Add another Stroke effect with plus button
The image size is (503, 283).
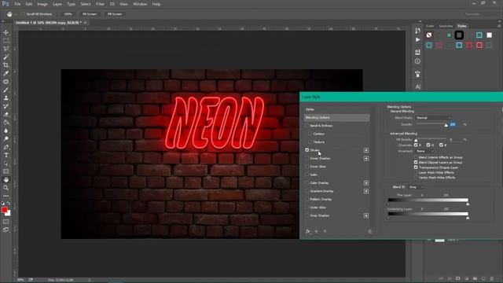[x=366, y=150]
